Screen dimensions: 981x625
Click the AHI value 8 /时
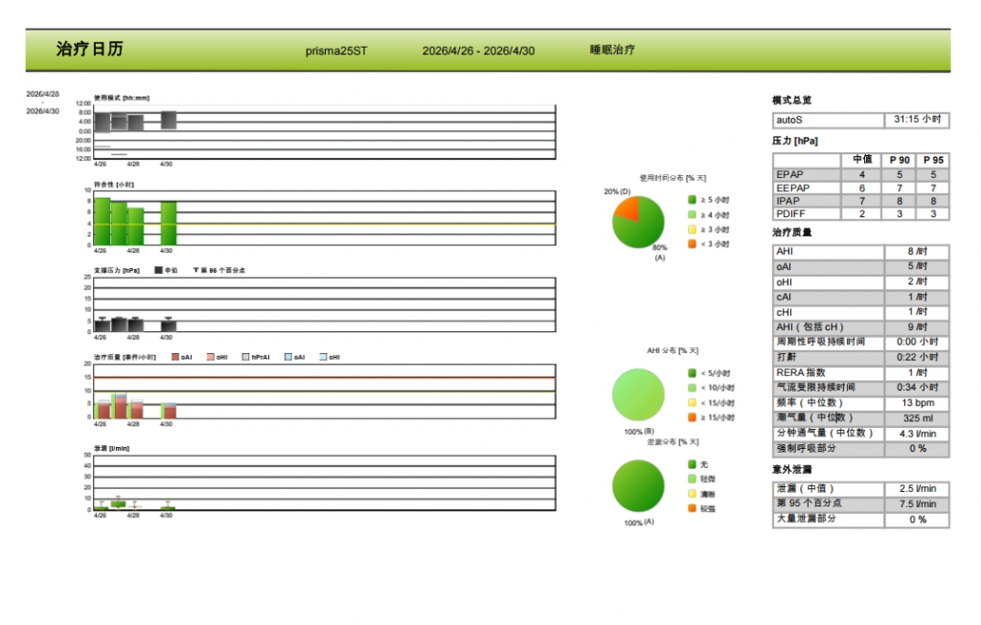coord(917,252)
